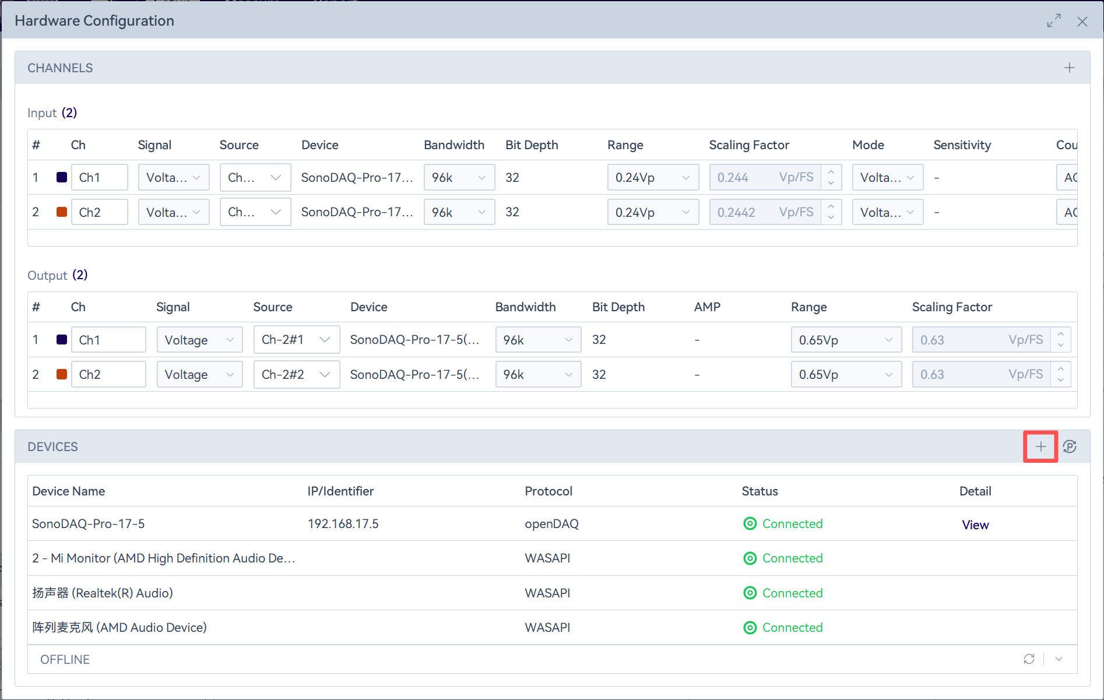
Task: Open Output Ch2 range dropdown
Action: [x=846, y=374]
